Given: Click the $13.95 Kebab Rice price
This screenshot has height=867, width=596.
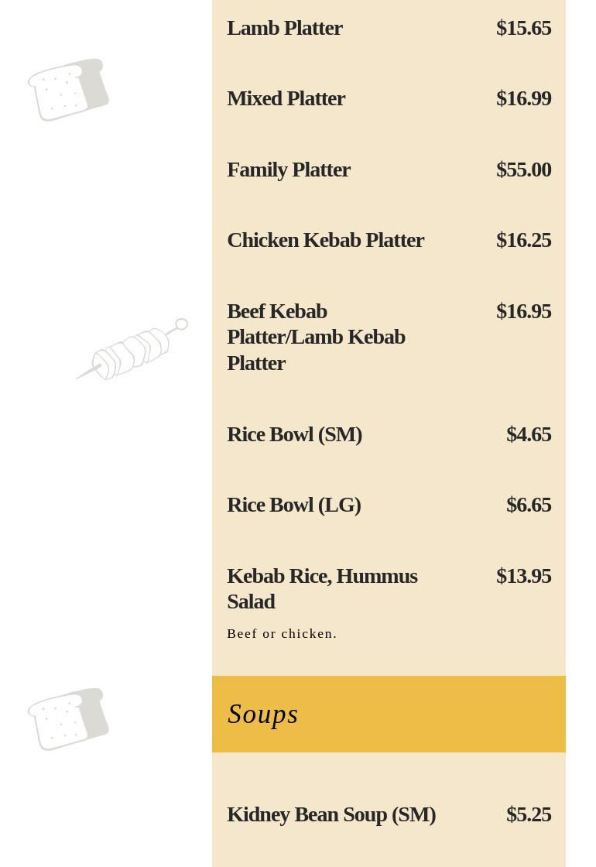Looking at the screenshot, I should click(523, 576).
